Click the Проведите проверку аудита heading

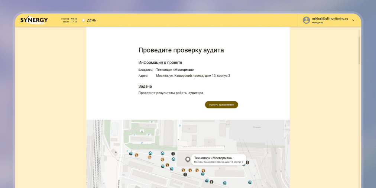181,50
